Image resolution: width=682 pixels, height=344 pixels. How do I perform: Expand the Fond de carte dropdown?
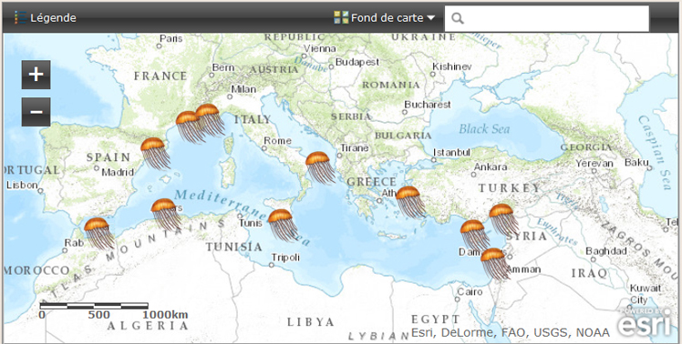pos(385,18)
